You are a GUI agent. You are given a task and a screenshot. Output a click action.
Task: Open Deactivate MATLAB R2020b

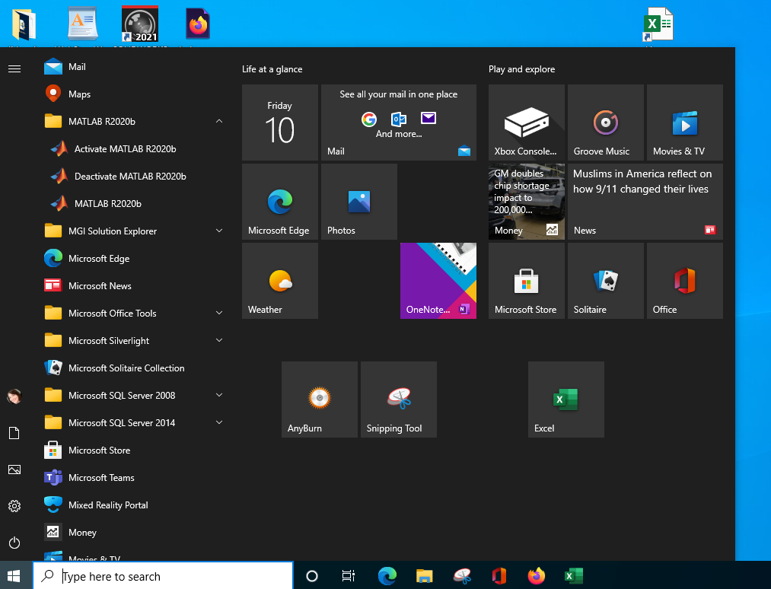(132, 176)
